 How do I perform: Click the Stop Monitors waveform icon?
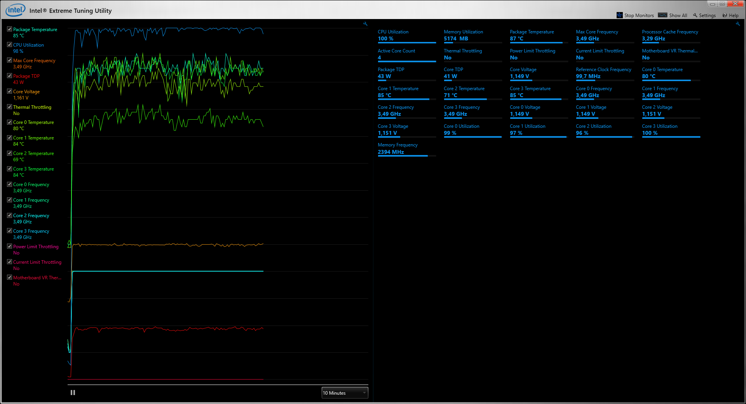(x=619, y=15)
